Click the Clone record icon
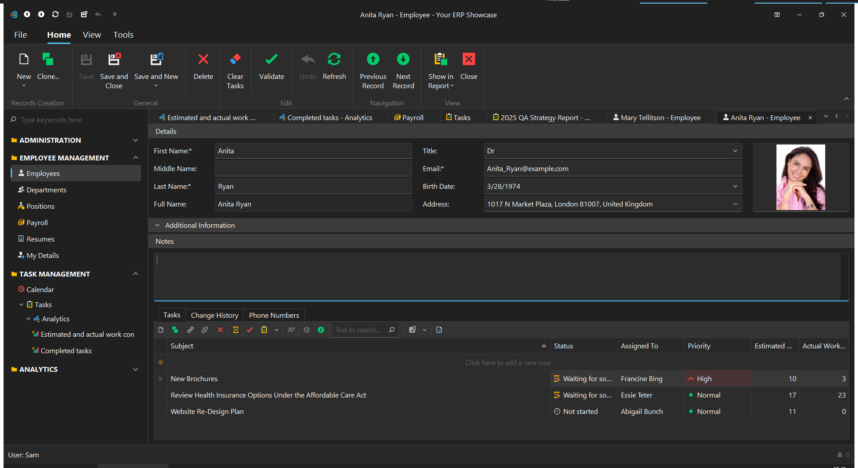This screenshot has width=858, height=468. tap(47, 59)
